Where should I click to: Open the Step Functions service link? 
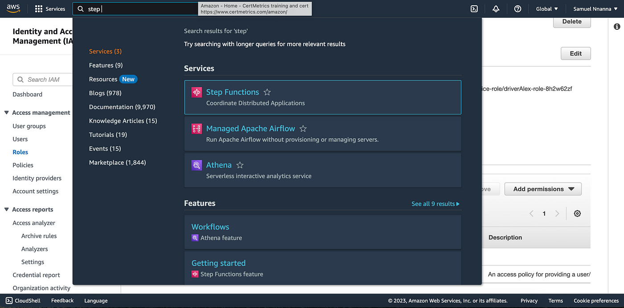coord(232,92)
